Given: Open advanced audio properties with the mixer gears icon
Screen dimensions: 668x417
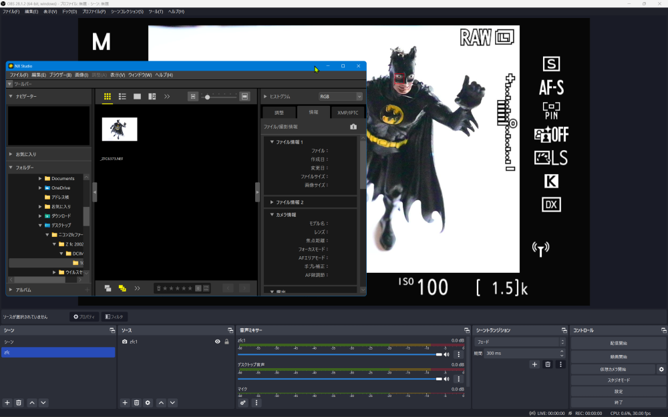Looking at the screenshot, I should 243,402.
